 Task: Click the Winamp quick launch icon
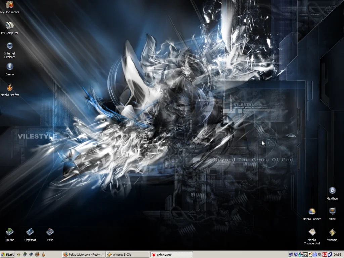coord(19,255)
